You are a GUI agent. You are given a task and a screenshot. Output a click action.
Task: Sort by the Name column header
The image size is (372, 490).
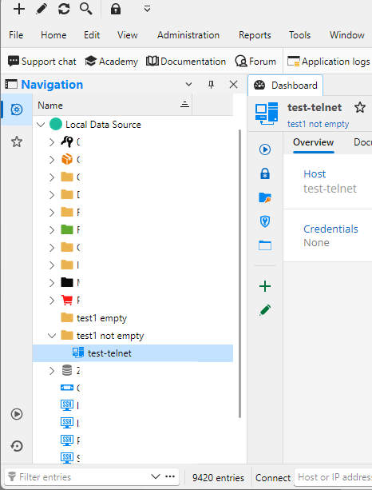coord(113,106)
